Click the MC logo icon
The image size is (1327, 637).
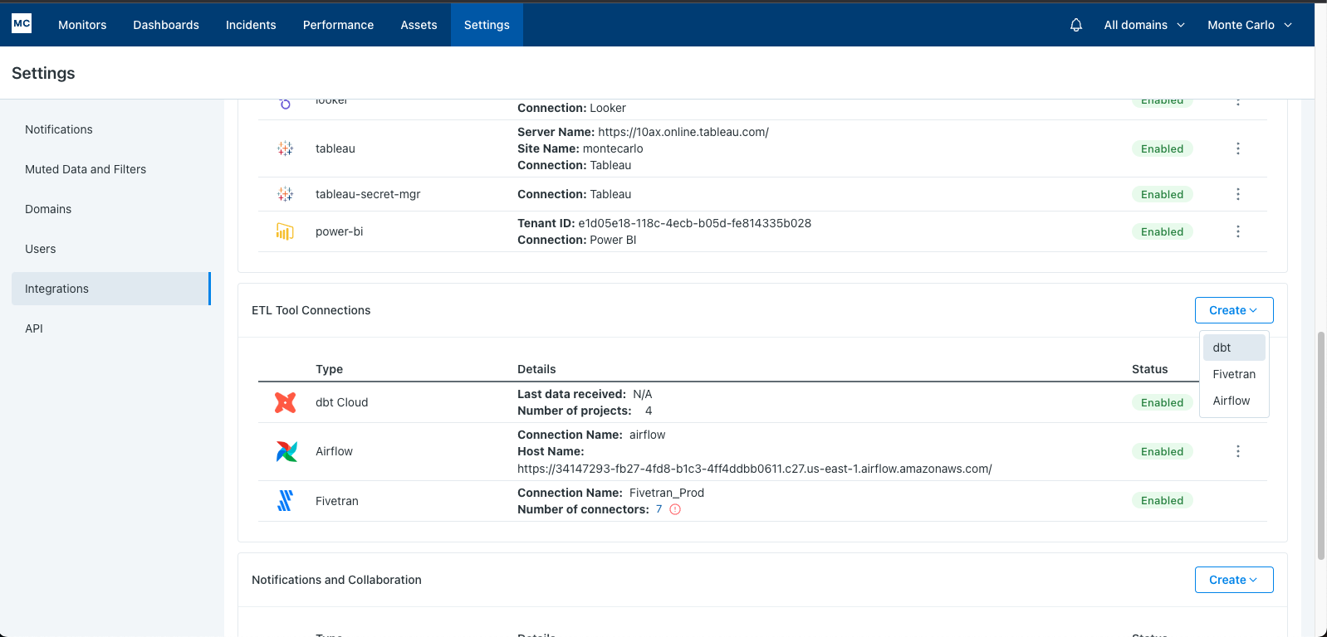[x=22, y=23]
